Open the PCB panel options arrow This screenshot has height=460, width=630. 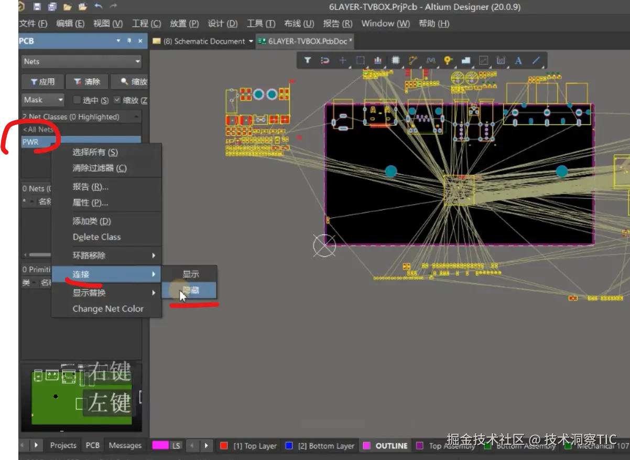118,41
